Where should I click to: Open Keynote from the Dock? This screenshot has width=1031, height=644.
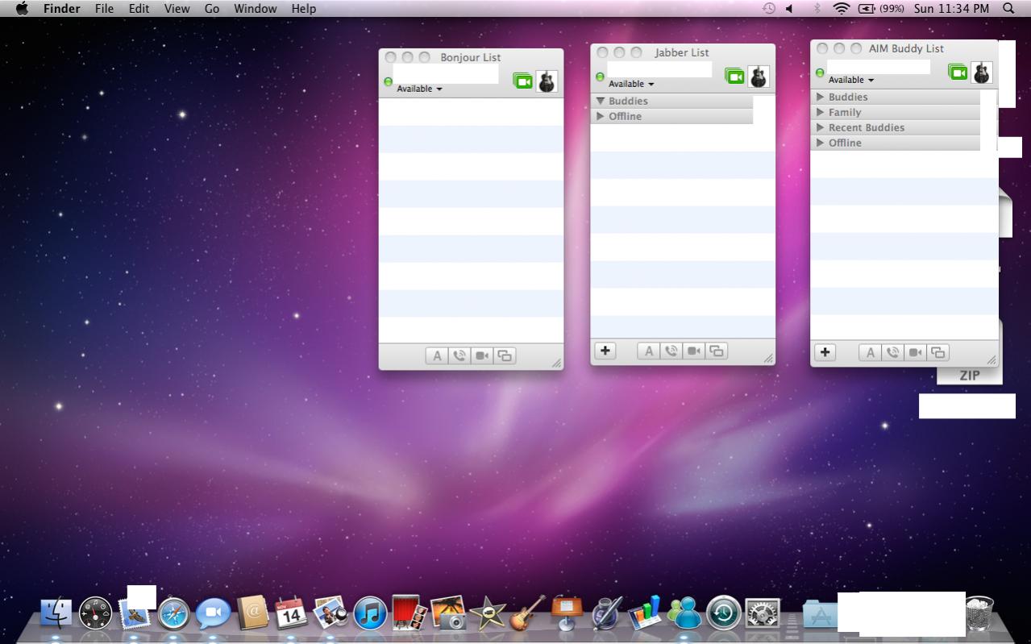[567, 613]
